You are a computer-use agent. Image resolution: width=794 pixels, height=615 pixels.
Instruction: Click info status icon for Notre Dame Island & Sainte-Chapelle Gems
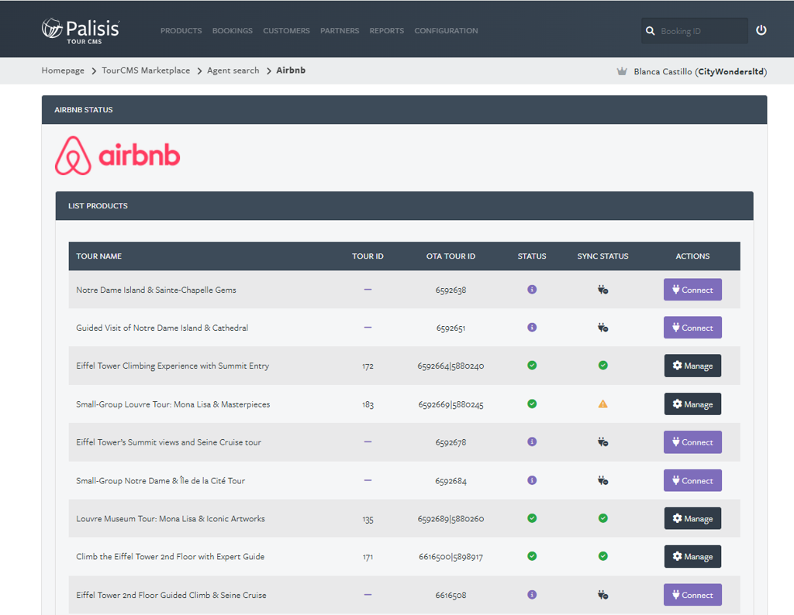coord(532,289)
